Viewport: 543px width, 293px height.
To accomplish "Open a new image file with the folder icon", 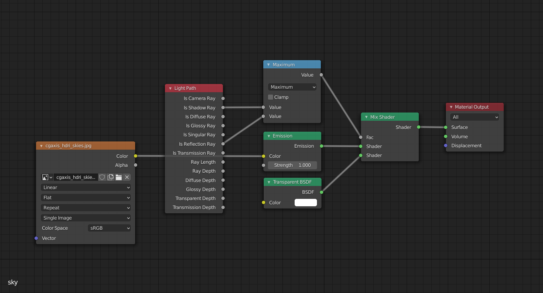I will click(x=119, y=177).
